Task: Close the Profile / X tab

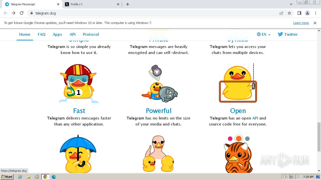Action: (x=118, y=4)
